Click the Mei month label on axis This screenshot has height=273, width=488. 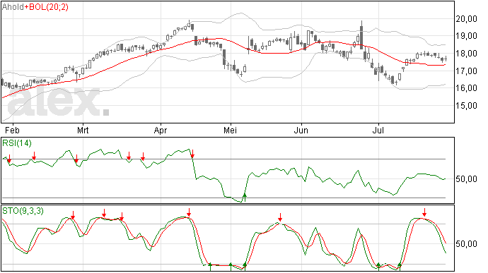click(x=231, y=130)
